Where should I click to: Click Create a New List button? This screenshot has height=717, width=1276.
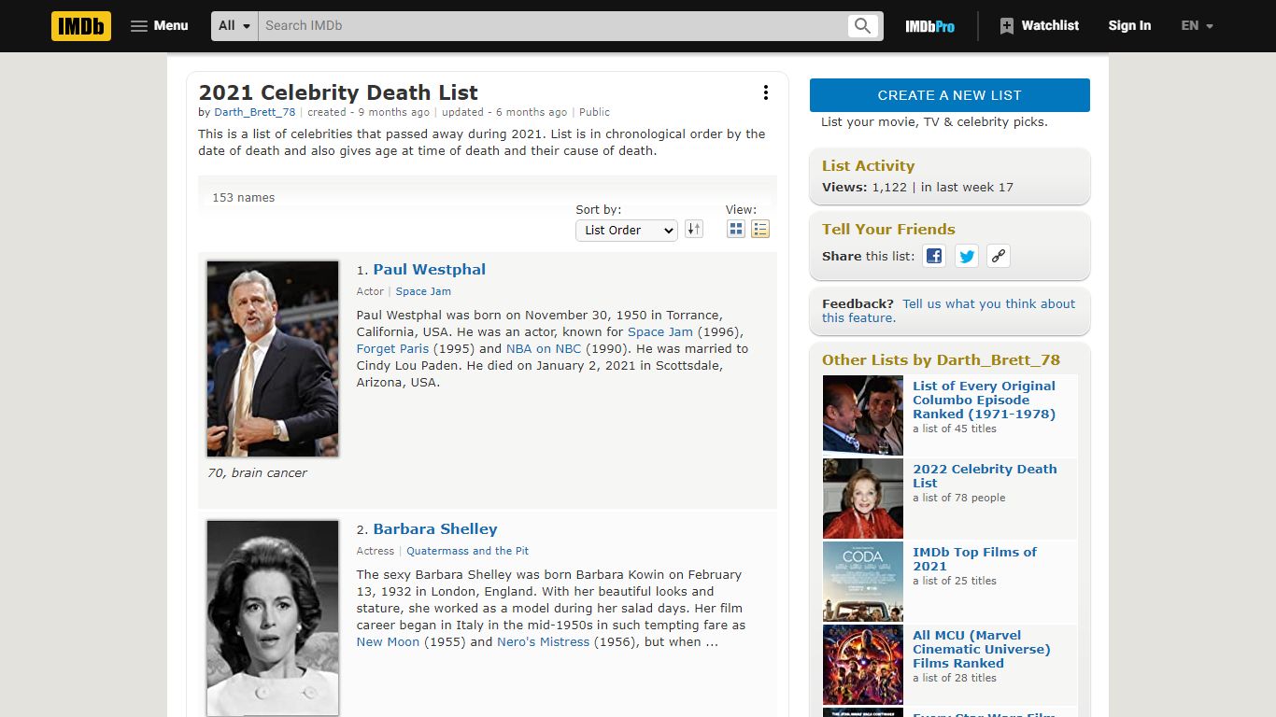click(950, 95)
